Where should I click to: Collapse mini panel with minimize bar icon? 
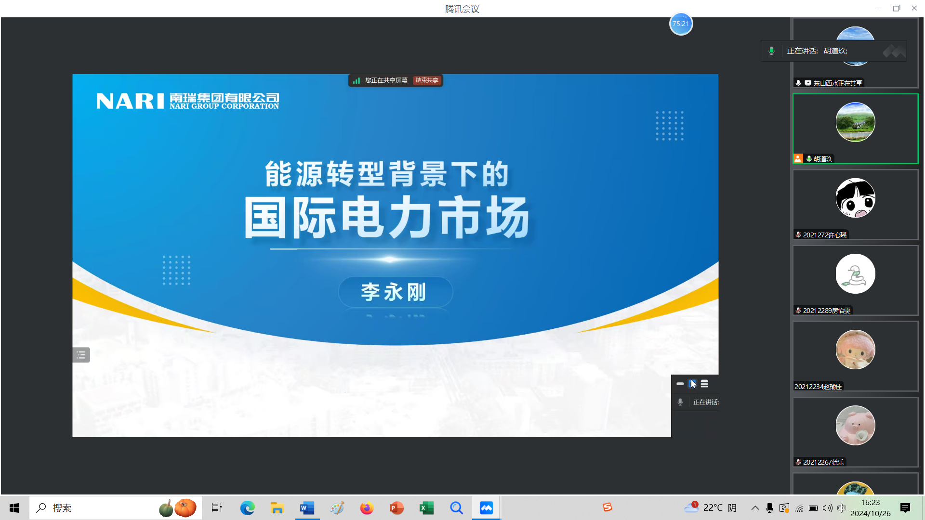[x=680, y=384]
